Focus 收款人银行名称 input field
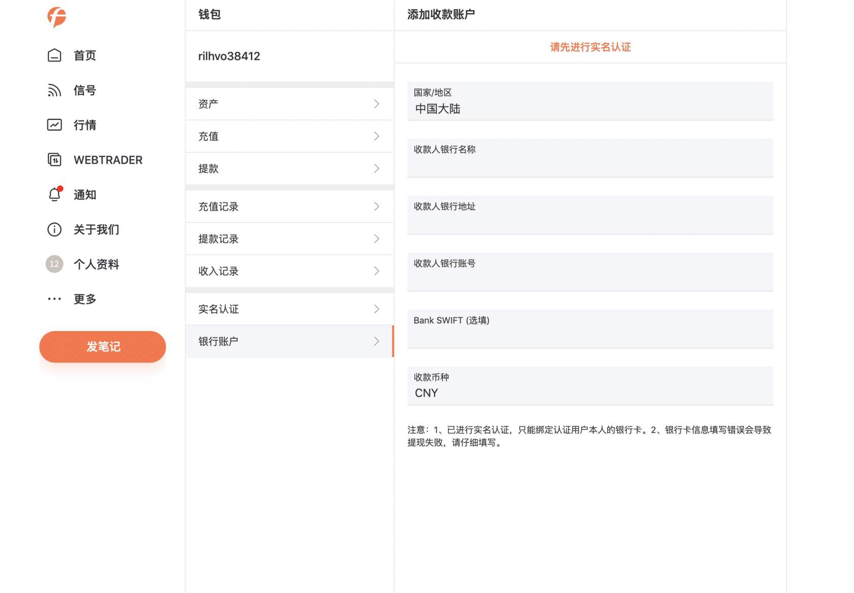 590,158
